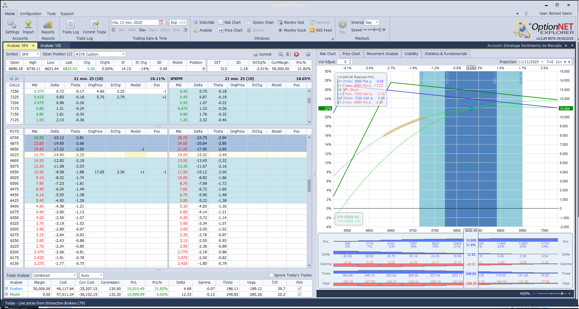Close the Analysis: SPX tab
The width and height of the screenshot is (579, 309).
[x=33, y=46]
